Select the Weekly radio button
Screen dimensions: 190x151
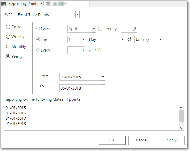point(8,37)
